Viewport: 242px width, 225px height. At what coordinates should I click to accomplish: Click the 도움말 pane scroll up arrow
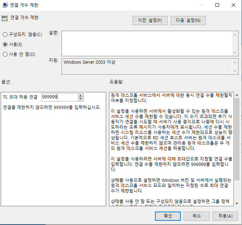point(237,95)
